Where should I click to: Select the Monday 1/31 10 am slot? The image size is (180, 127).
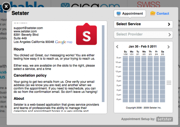[x=132, y=64]
